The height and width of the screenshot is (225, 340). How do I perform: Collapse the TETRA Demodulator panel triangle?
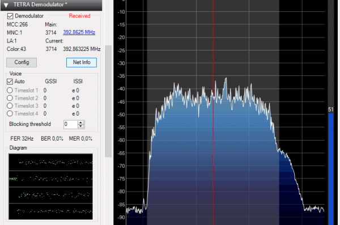(x=6, y=5)
